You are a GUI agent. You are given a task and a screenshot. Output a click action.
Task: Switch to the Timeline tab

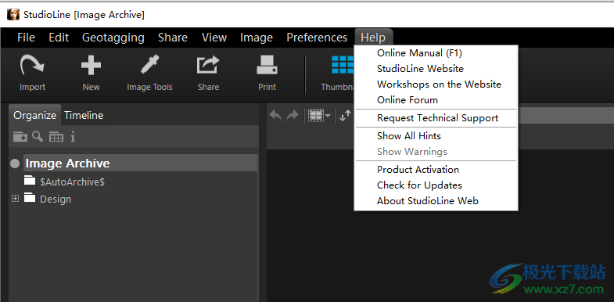tap(84, 115)
